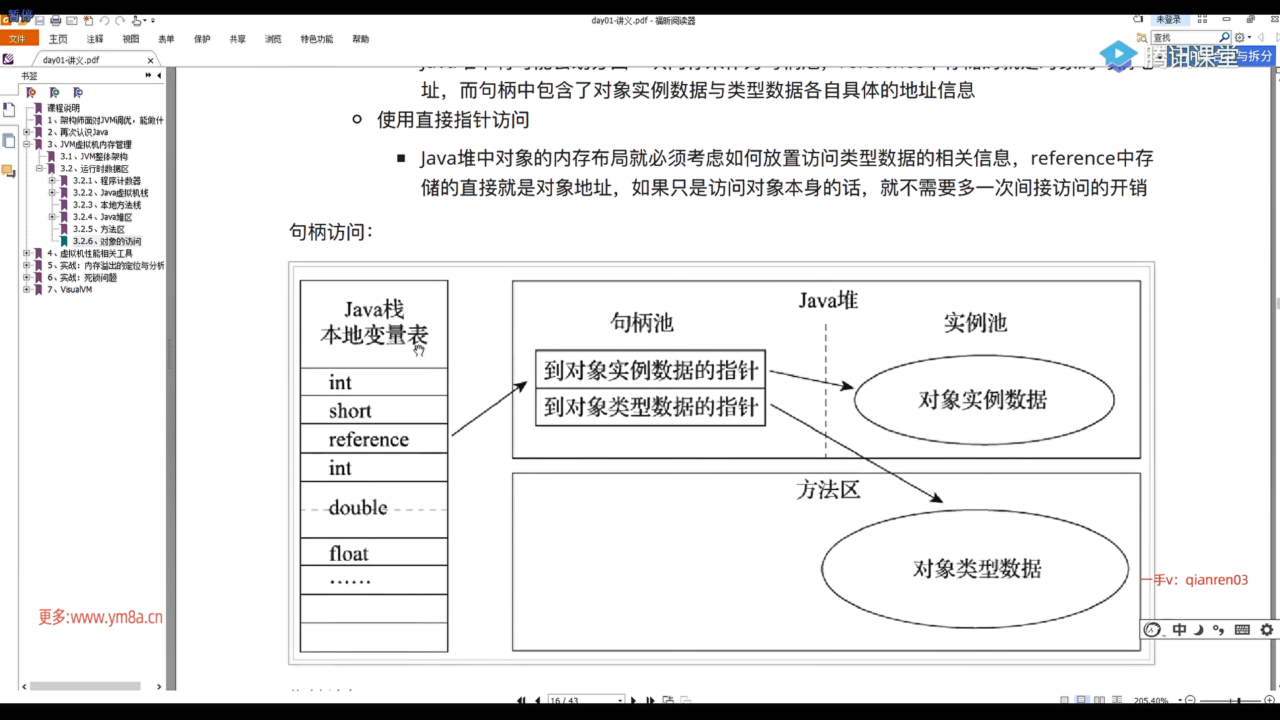Open the page number dropdown

click(620, 700)
